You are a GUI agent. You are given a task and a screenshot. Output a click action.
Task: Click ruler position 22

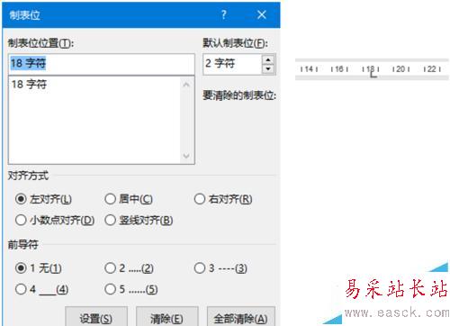coord(431,69)
